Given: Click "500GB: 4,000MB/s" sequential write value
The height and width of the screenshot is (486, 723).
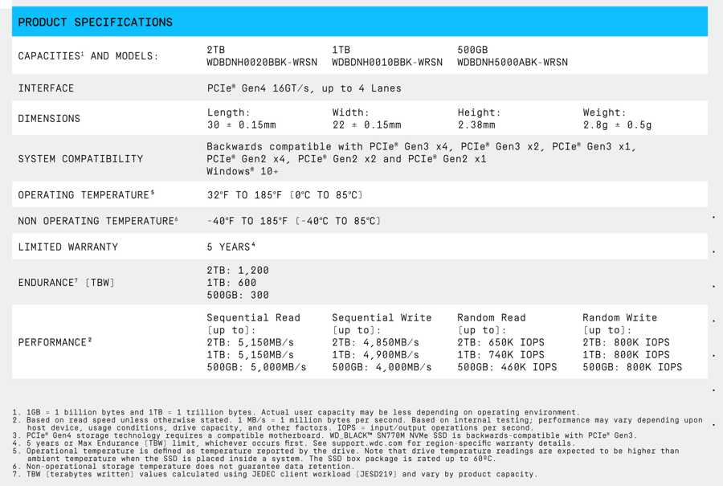Looking at the screenshot, I should click(x=382, y=367).
